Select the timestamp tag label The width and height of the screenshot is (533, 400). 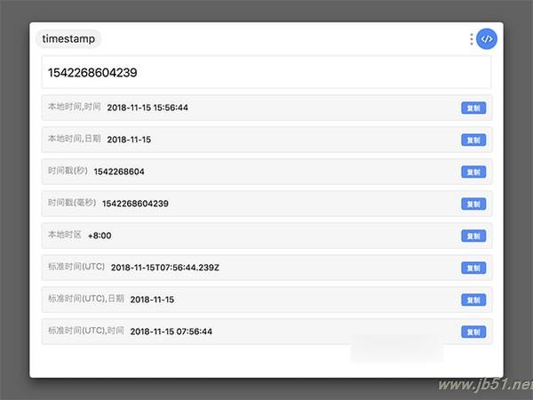(68, 39)
